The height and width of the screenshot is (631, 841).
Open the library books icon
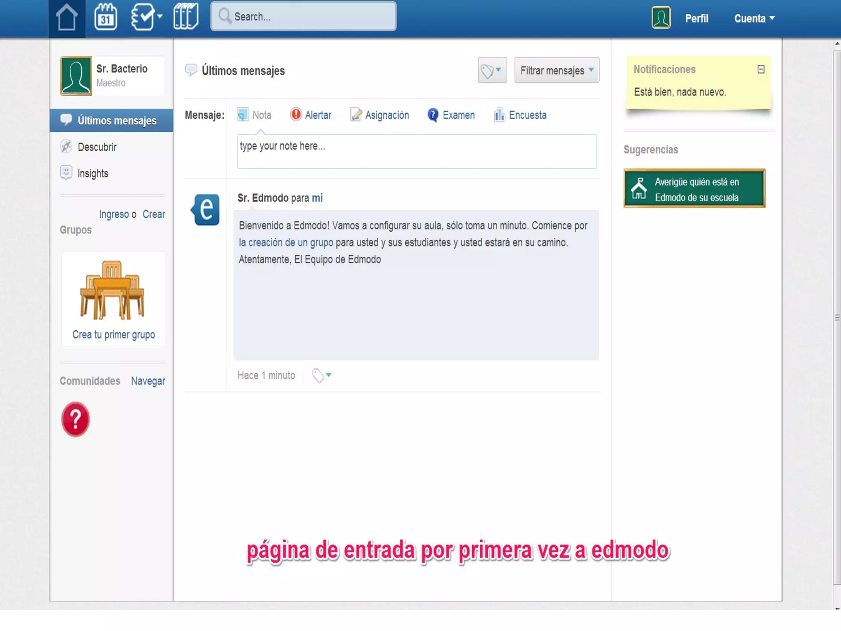[186, 16]
